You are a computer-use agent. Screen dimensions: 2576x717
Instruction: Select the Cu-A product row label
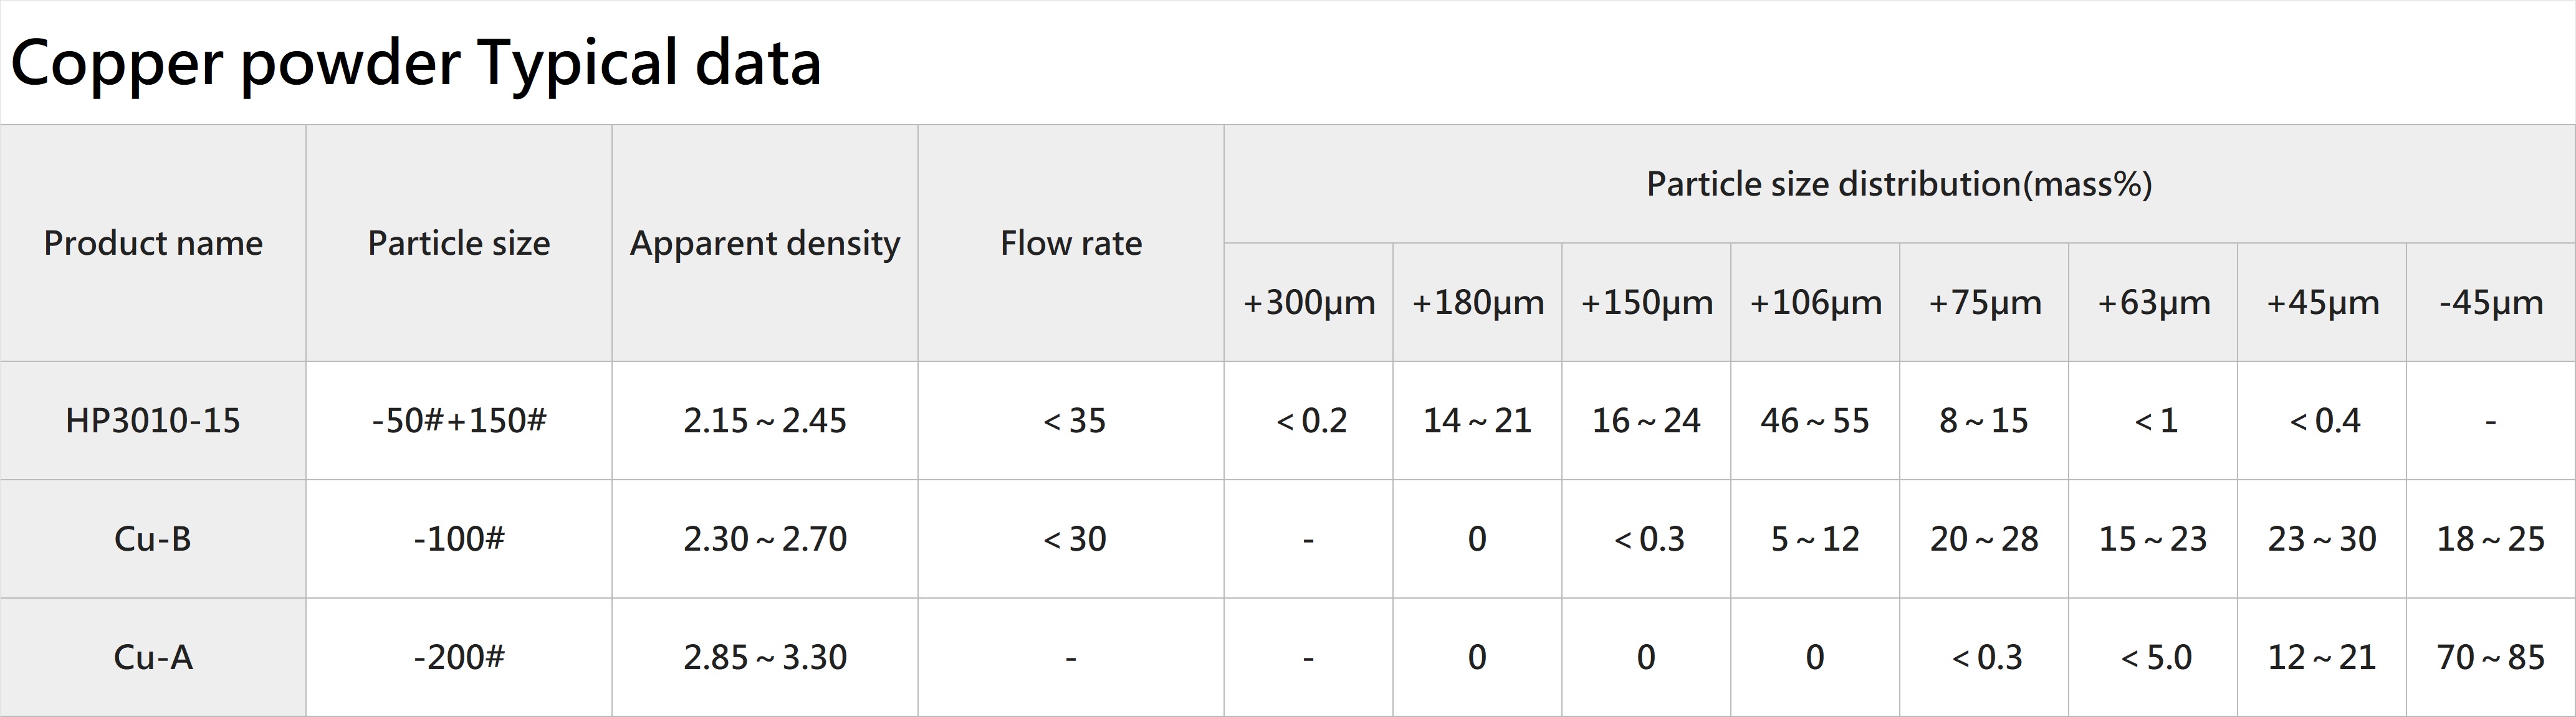(153, 657)
